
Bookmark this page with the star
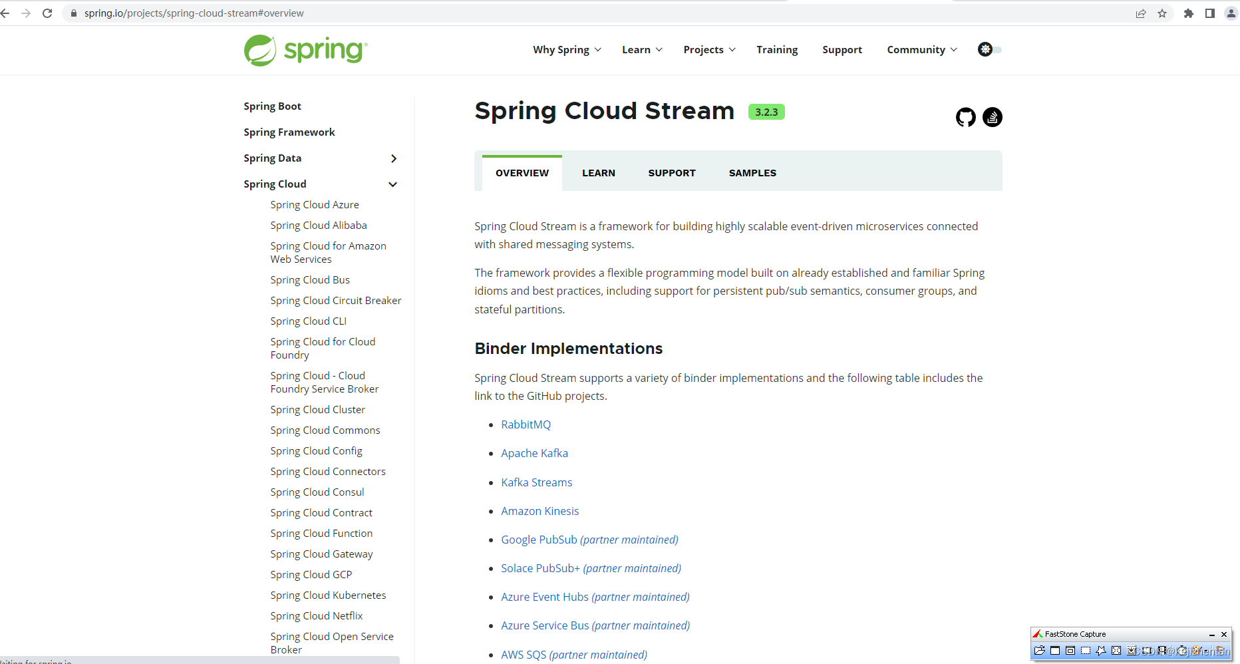click(x=1162, y=13)
